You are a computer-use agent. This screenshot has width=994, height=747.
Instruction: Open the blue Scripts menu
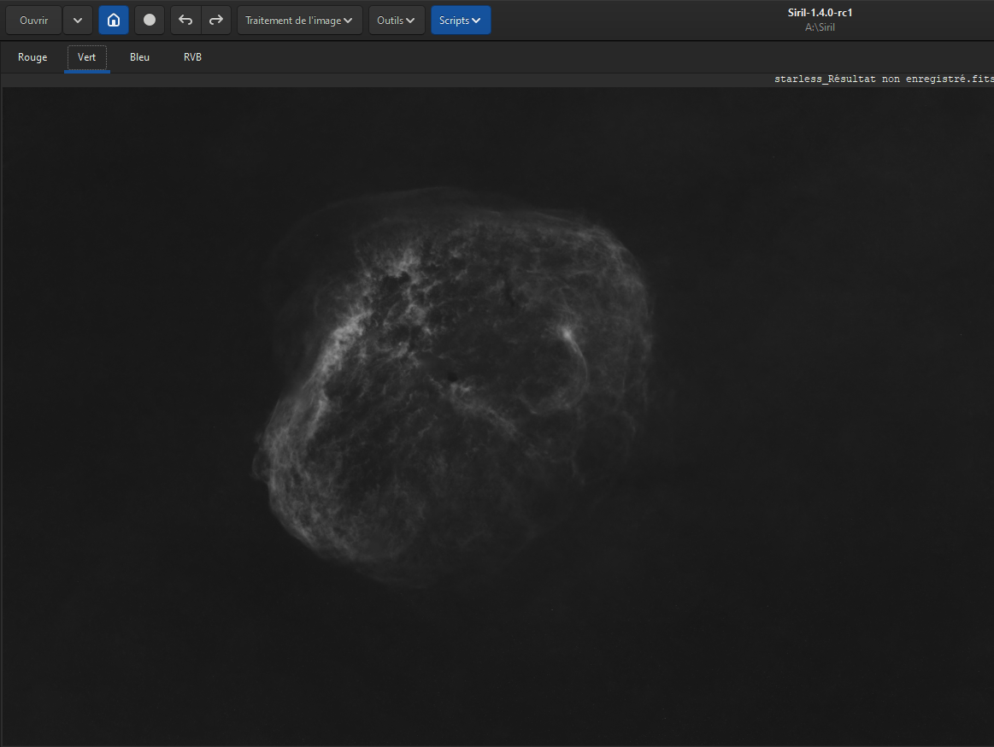coord(460,21)
